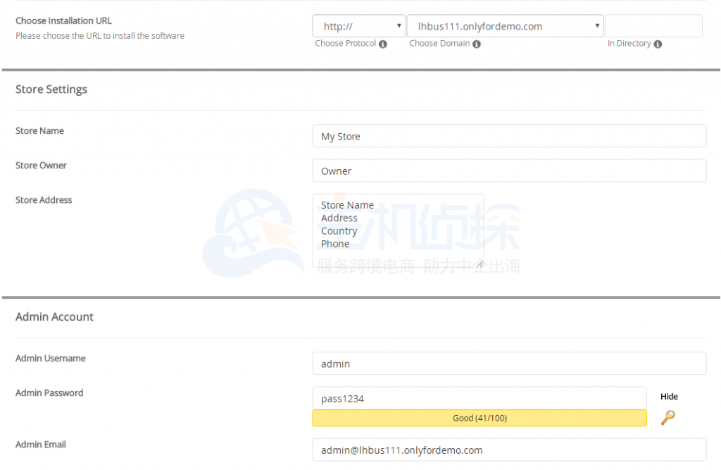Click the empty In Directory input box
Screen dimensions: 721x470
tap(653, 25)
